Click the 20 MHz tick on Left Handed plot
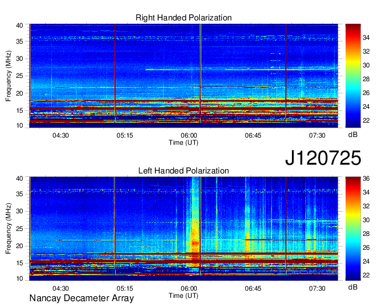The height and width of the screenshot is (305, 376). (x=19, y=246)
